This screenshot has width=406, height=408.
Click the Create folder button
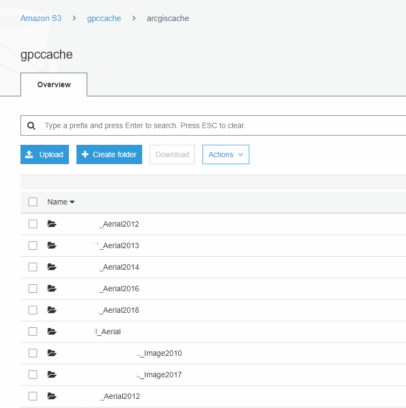[109, 154]
